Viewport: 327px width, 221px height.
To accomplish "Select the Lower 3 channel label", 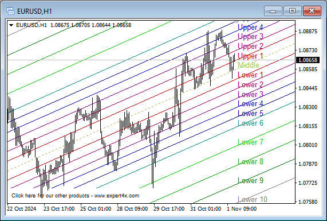I will click(250, 94).
